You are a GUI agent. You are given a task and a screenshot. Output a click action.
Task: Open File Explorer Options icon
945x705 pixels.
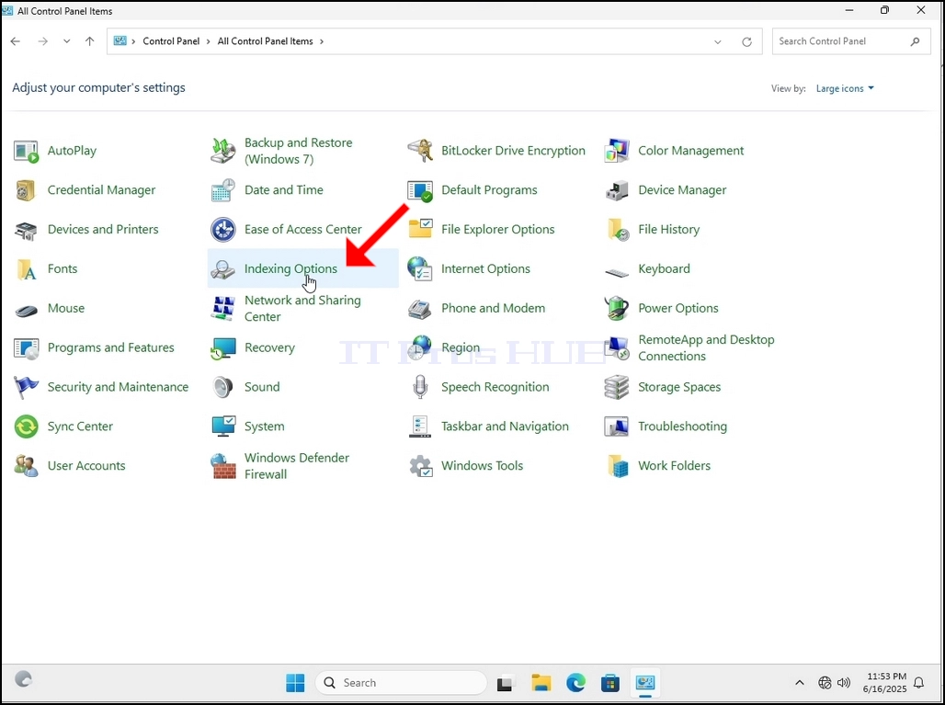pos(420,230)
